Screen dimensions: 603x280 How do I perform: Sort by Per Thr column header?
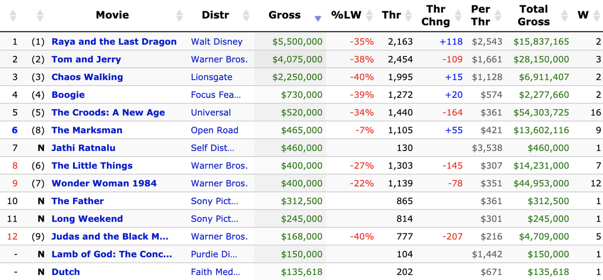pos(481,15)
